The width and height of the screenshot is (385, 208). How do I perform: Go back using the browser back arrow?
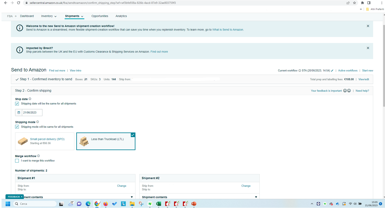pyautogui.click(x=6, y=3)
